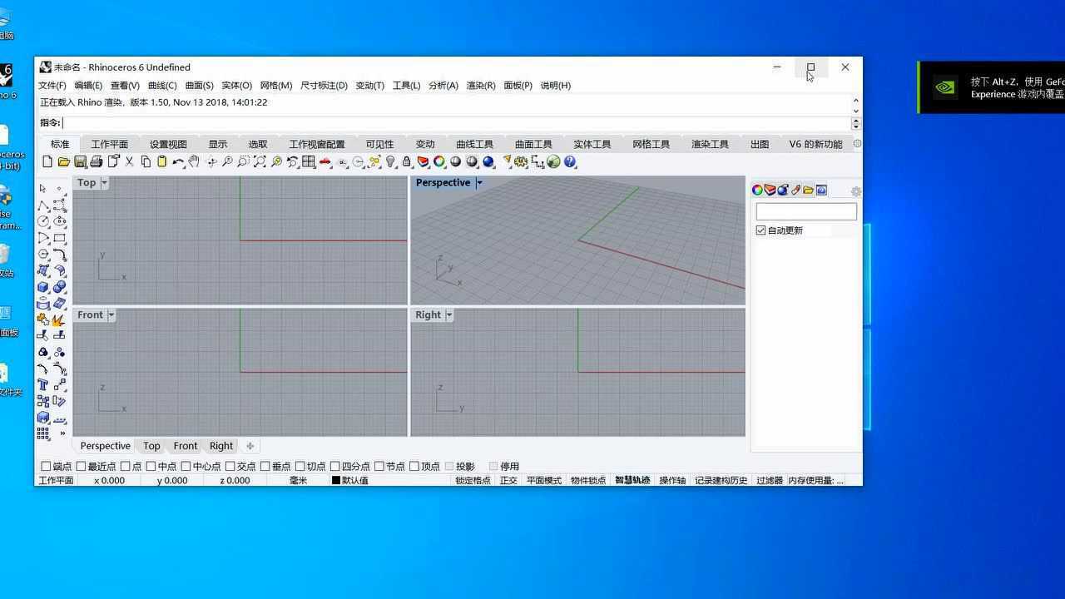Open the 文件(F) menu
The width and height of the screenshot is (1065, 599).
pyautogui.click(x=52, y=86)
